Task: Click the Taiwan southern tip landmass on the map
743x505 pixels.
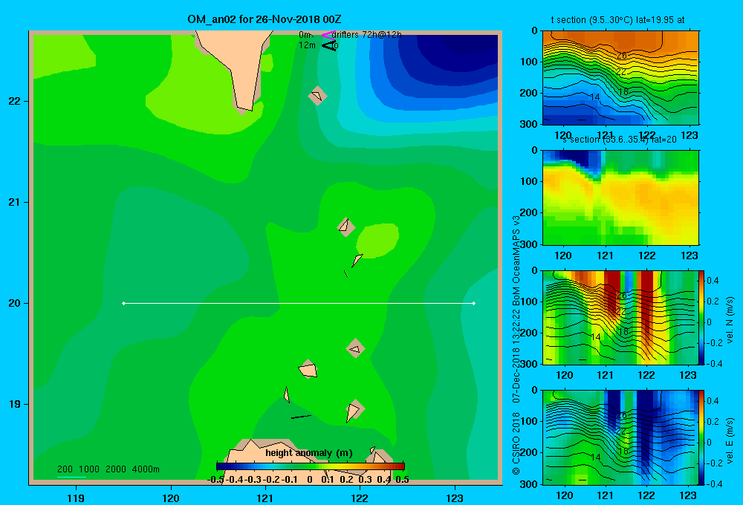Action: (240, 66)
